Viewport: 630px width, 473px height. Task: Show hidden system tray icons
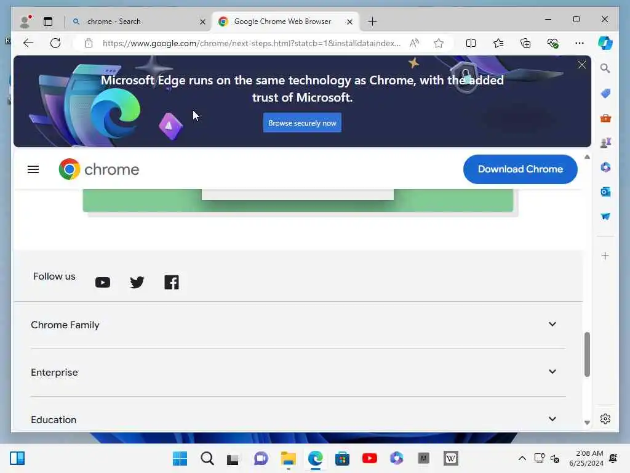[x=522, y=458]
